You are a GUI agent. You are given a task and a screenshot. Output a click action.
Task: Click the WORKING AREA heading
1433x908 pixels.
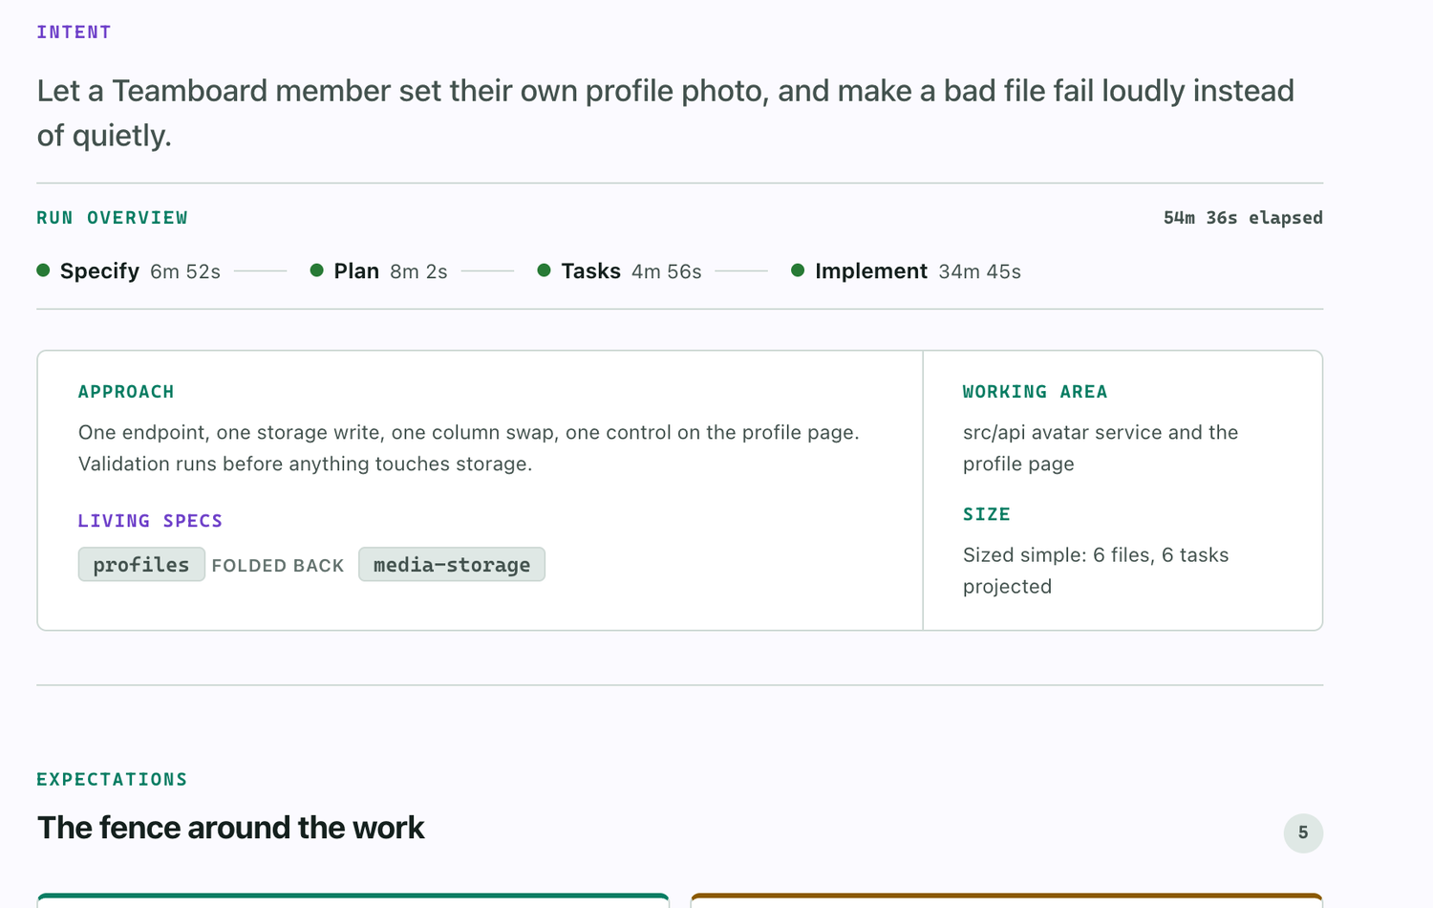pos(1035,392)
